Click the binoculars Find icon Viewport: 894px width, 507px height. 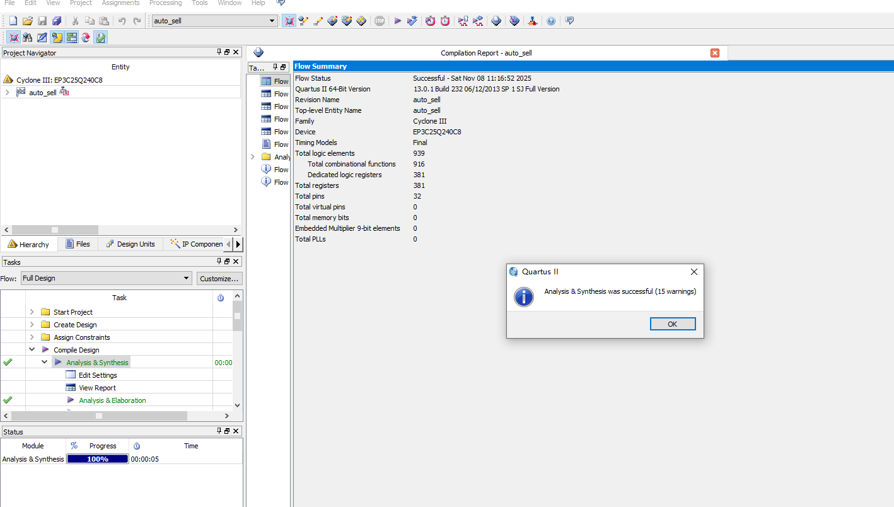coord(27,37)
